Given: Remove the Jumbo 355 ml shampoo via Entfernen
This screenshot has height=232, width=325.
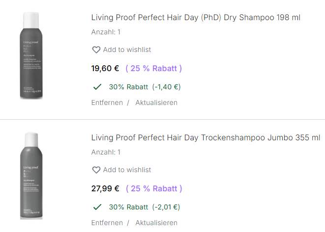Looking at the screenshot, I should pyautogui.click(x=107, y=223).
